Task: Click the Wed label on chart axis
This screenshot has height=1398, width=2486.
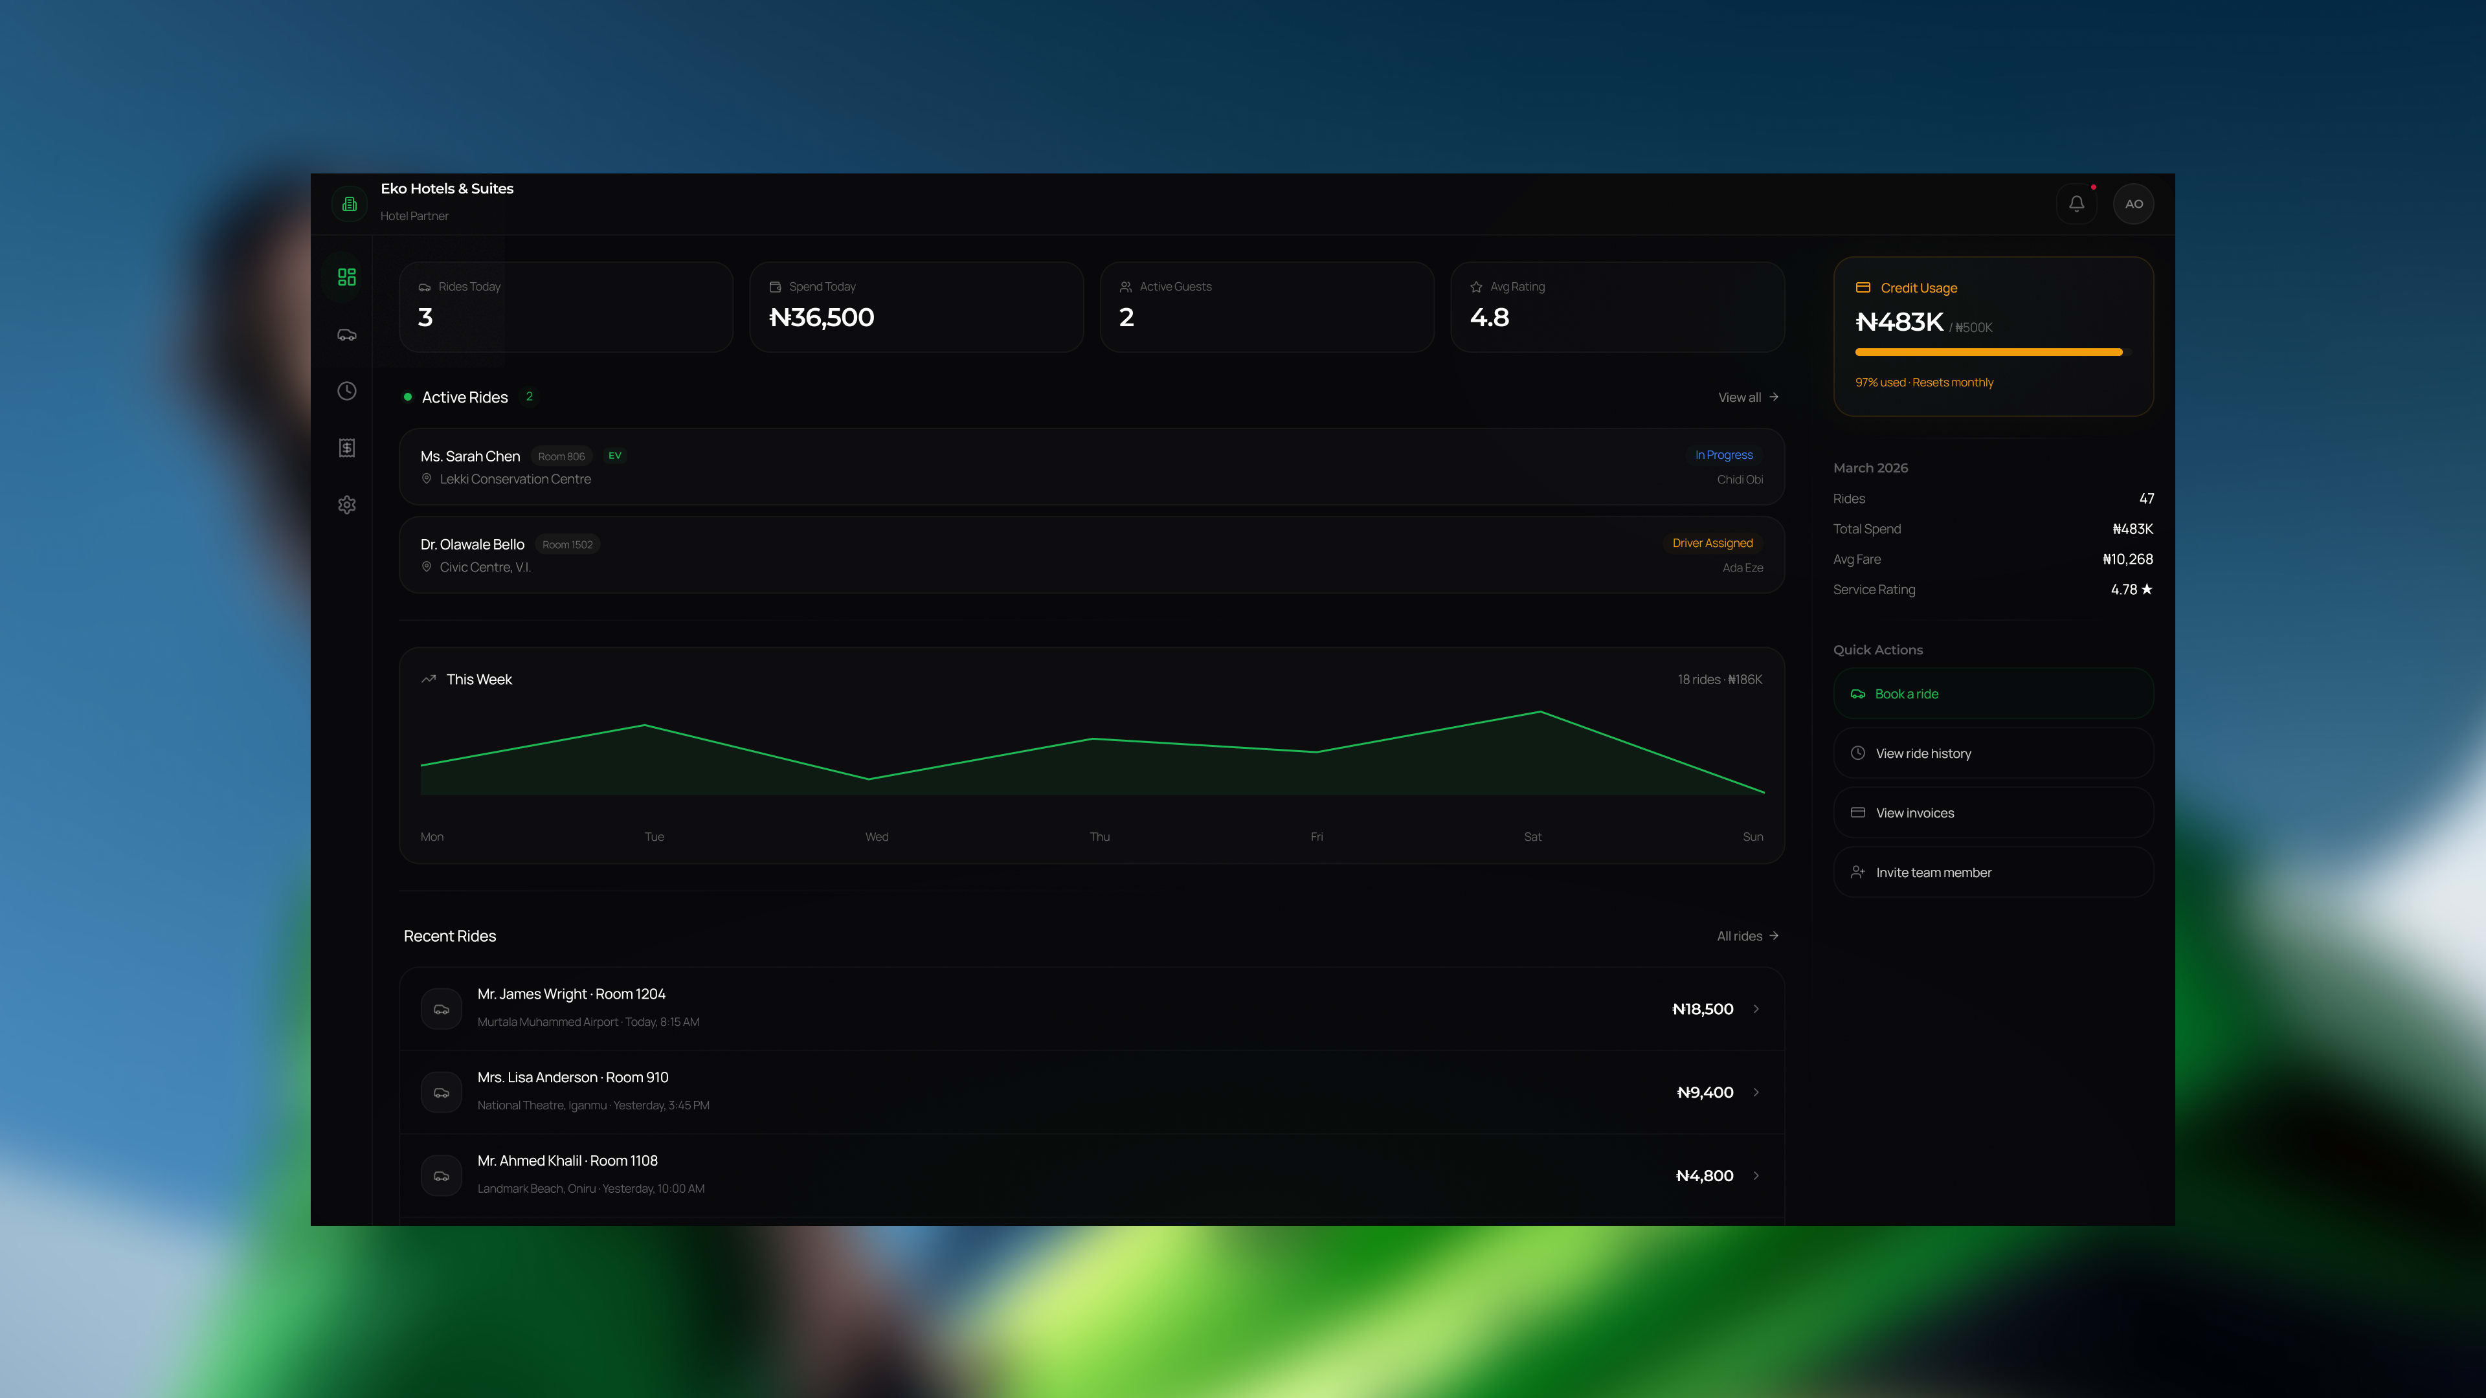Action: [877, 836]
